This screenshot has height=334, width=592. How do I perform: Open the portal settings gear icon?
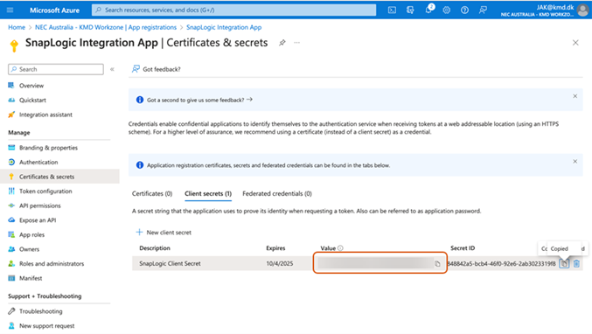pyautogui.click(x=447, y=10)
